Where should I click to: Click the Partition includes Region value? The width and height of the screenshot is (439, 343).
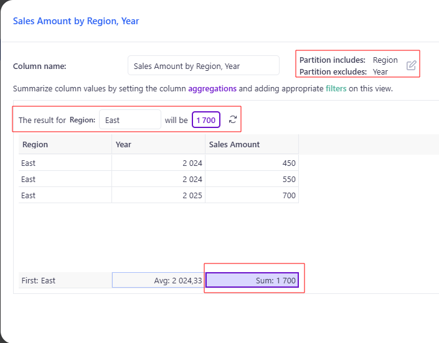tap(385, 60)
